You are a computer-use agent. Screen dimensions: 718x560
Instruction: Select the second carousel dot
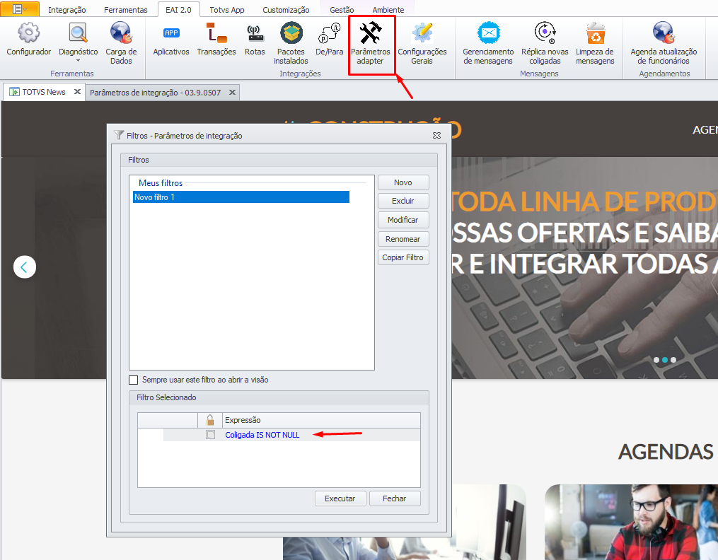coord(665,360)
